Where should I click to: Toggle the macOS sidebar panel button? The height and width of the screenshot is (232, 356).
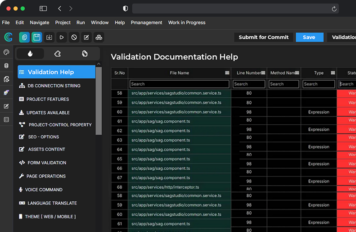43,9
